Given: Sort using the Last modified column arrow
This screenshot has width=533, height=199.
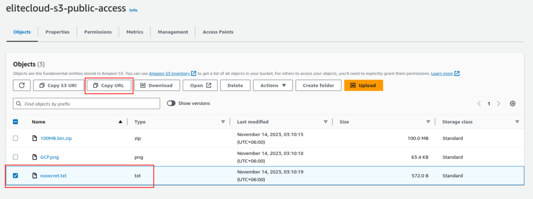Looking at the screenshot, I should coord(326,122).
